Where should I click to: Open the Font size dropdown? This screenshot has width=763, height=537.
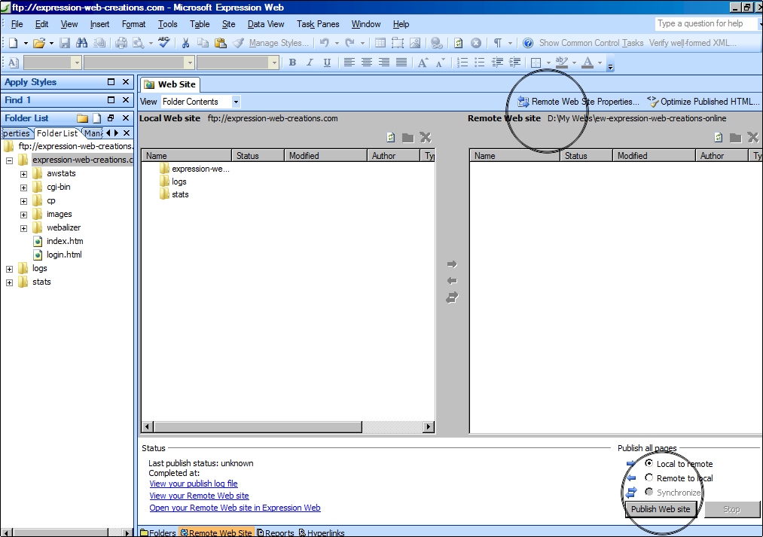pos(274,63)
